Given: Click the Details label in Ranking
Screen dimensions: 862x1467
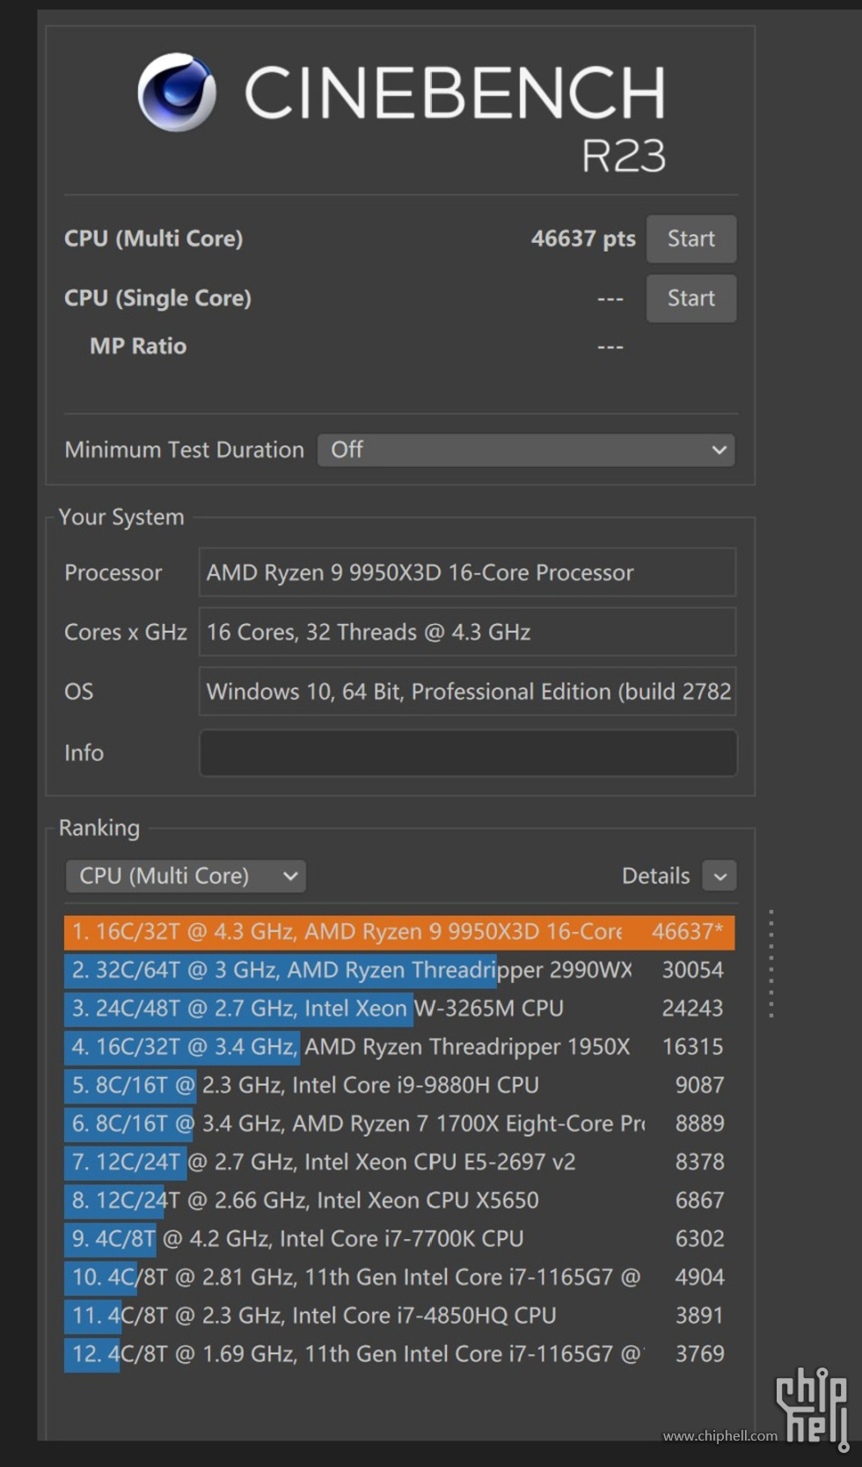Looking at the screenshot, I should (655, 877).
